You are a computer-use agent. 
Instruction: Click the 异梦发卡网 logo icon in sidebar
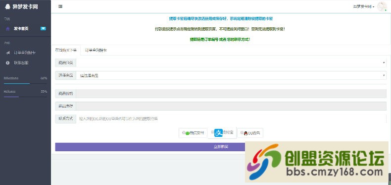[7, 7]
